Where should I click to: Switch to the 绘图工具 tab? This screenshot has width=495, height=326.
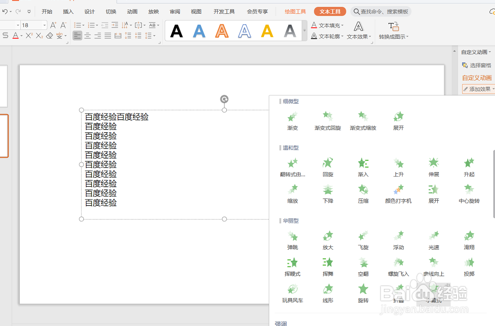pos(295,12)
